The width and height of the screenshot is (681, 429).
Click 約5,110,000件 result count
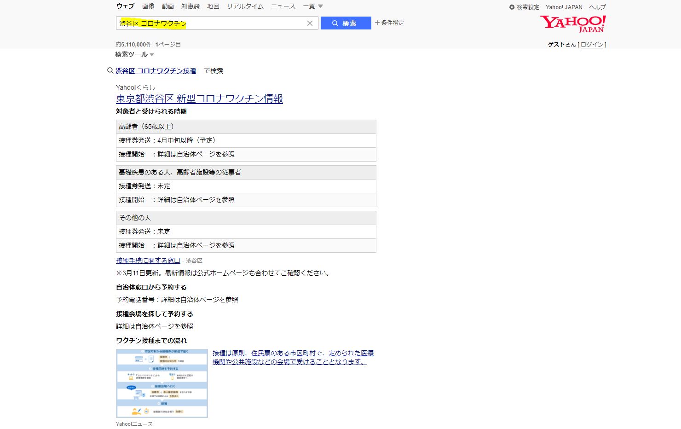point(133,45)
